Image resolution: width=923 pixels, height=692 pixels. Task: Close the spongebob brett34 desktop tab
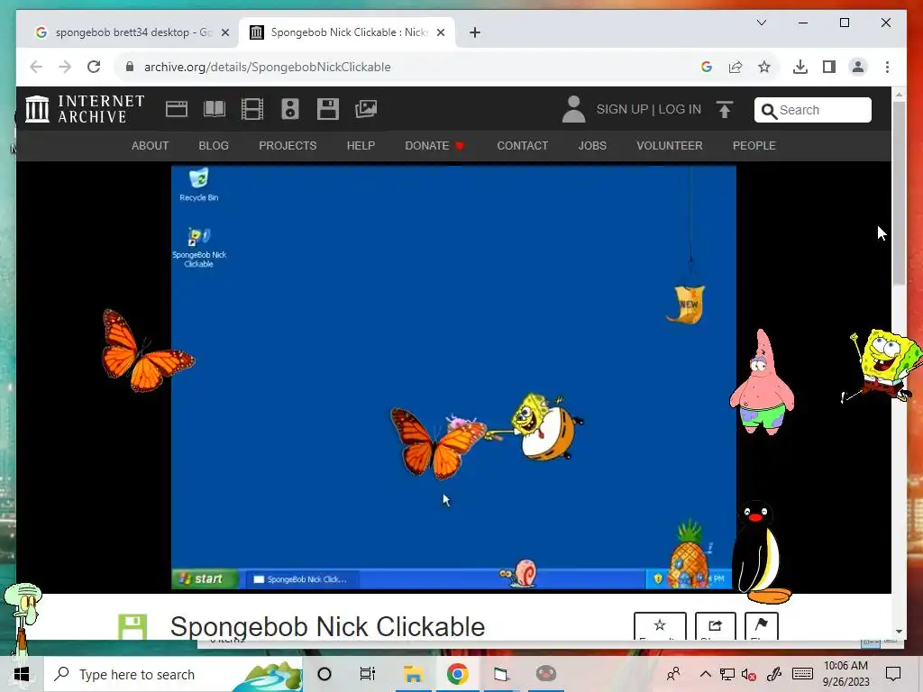[224, 32]
